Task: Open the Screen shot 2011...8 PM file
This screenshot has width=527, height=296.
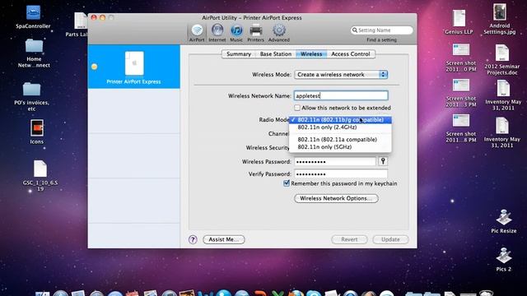Action: [461, 128]
